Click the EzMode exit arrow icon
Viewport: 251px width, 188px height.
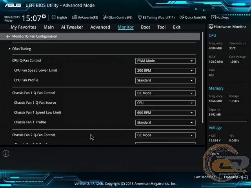[x=245, y=177]
